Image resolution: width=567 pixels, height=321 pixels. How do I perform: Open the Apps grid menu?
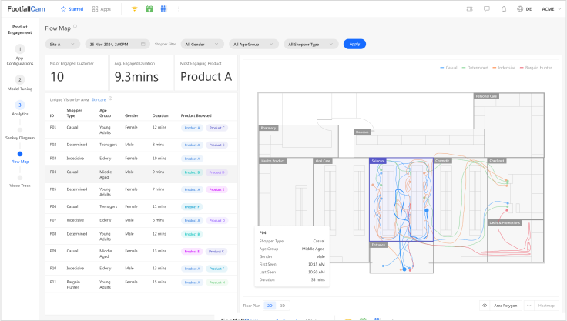[100, 9]
